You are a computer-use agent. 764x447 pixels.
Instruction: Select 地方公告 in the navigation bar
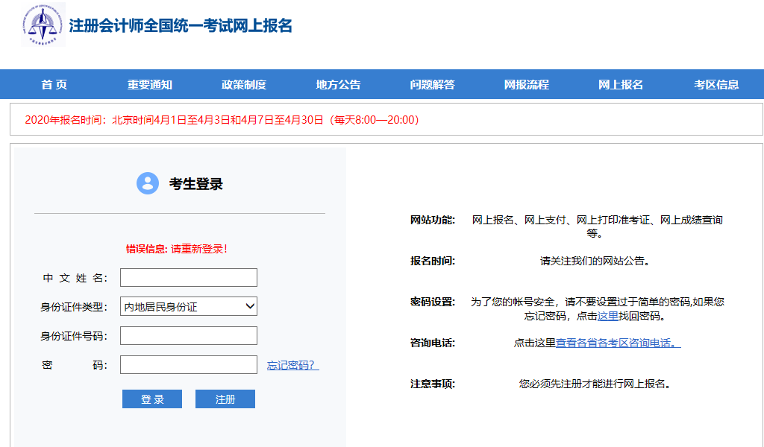[338, 84]
